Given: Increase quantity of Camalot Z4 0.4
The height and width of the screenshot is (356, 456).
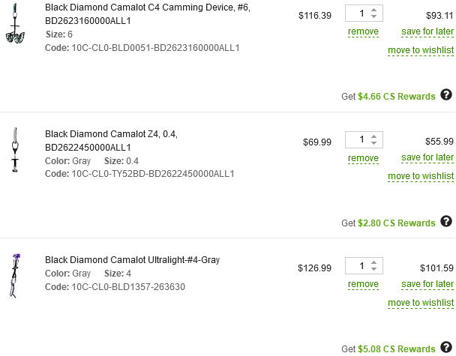Looking at the screenshot, I should (374, 136).
